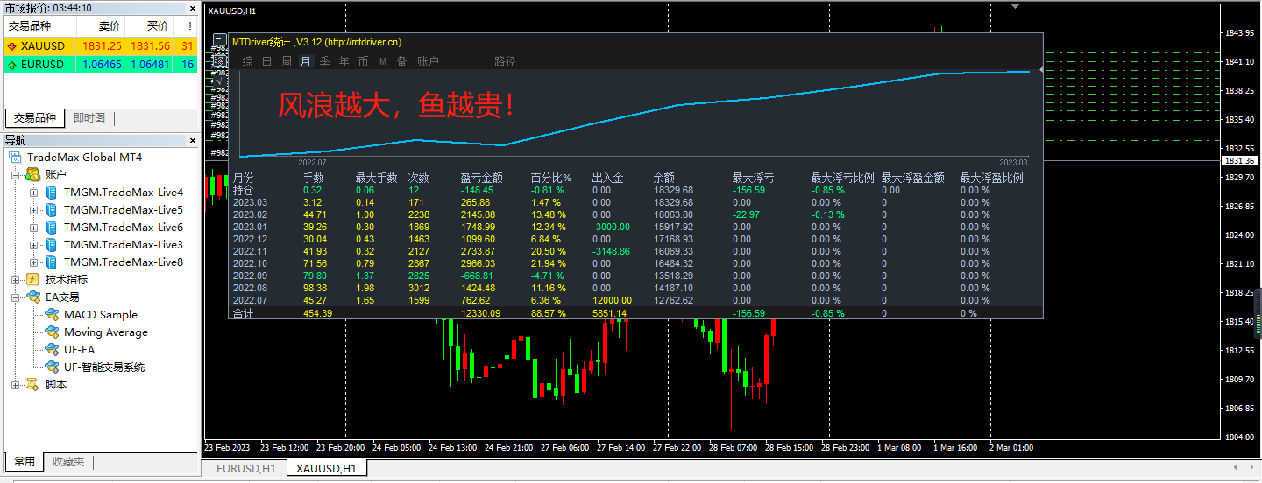This screenshot has width=1262, height=483.
Task: Expand the TMGM.TradeMax-Live5 node
Action: (x=34, y=210)
